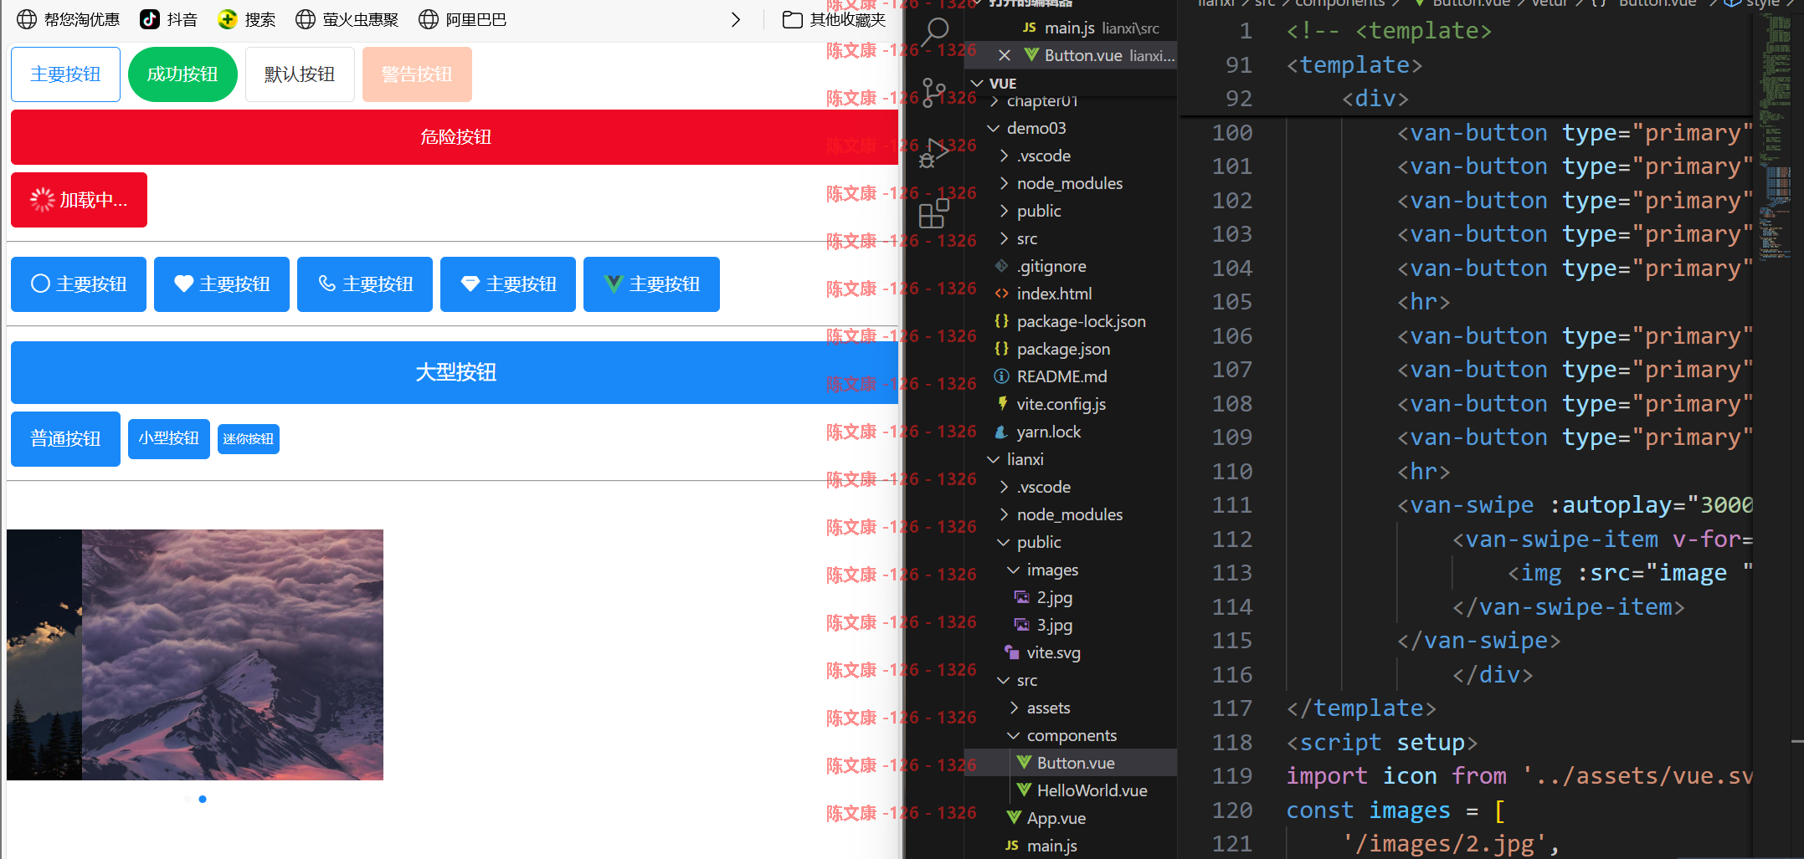Image resolution: width=1804 pixels, height=859 pixels.
Task: Click the sticky template line 91
Action: tap(1354, 65)
